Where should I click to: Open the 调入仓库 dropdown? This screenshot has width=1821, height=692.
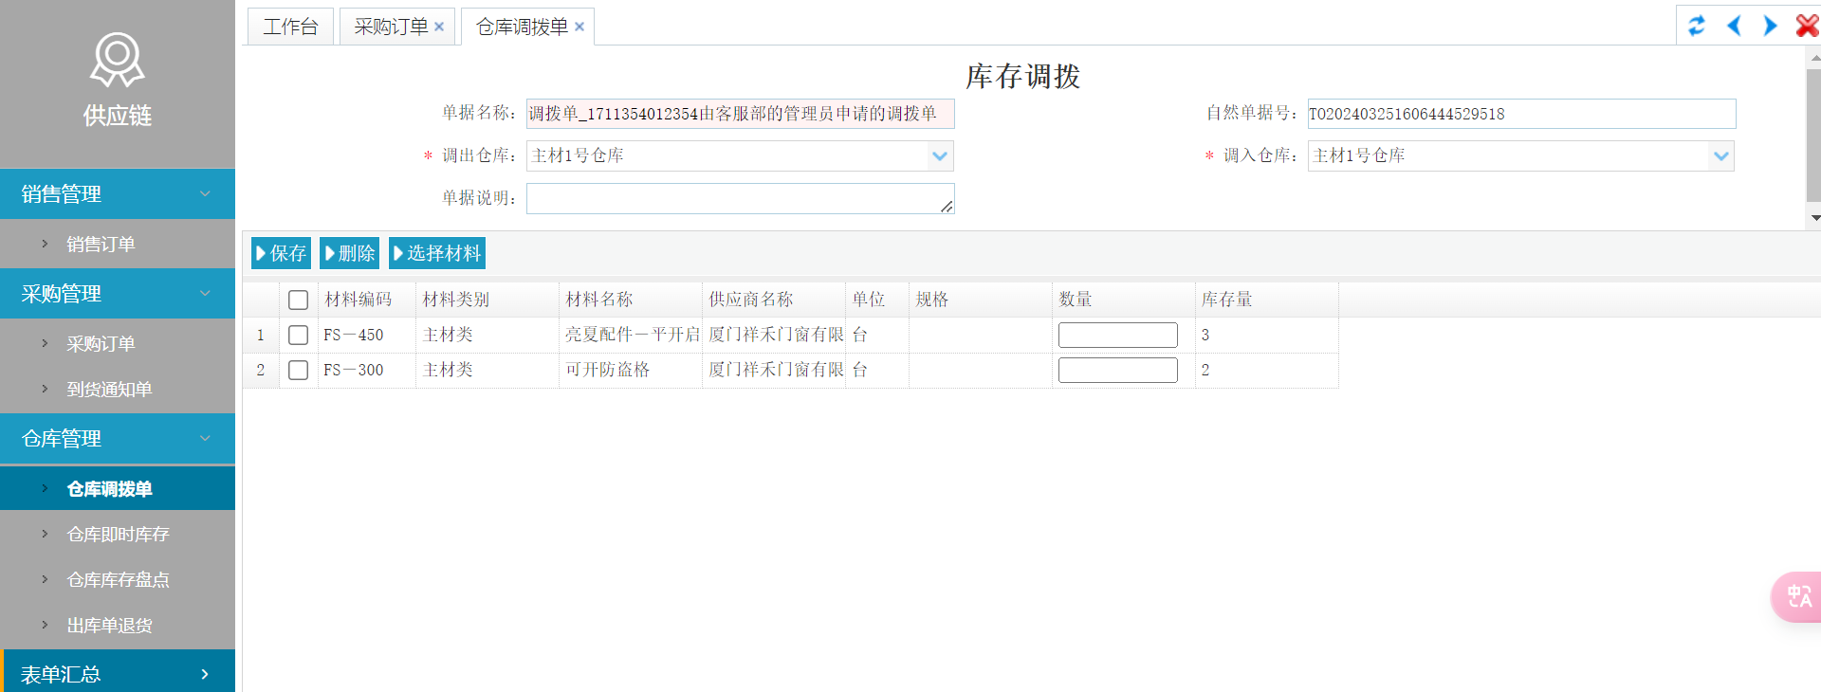coord(1721,155)
